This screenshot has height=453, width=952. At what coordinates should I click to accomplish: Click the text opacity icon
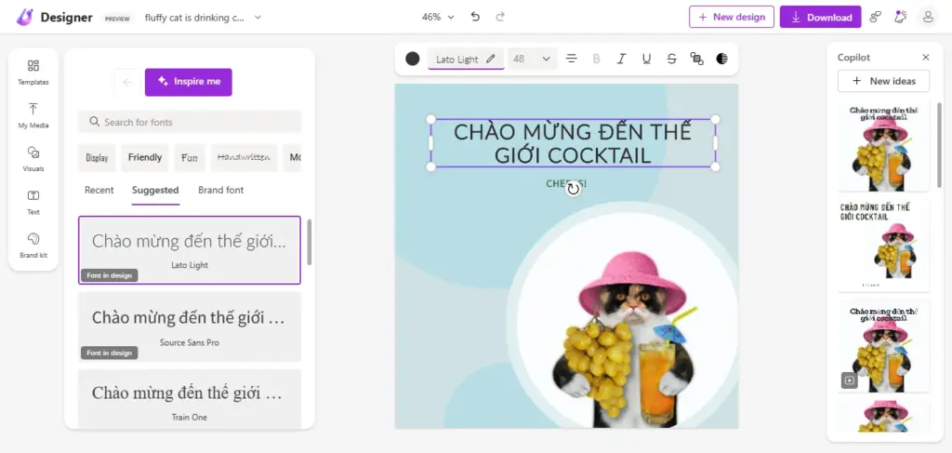722,59
